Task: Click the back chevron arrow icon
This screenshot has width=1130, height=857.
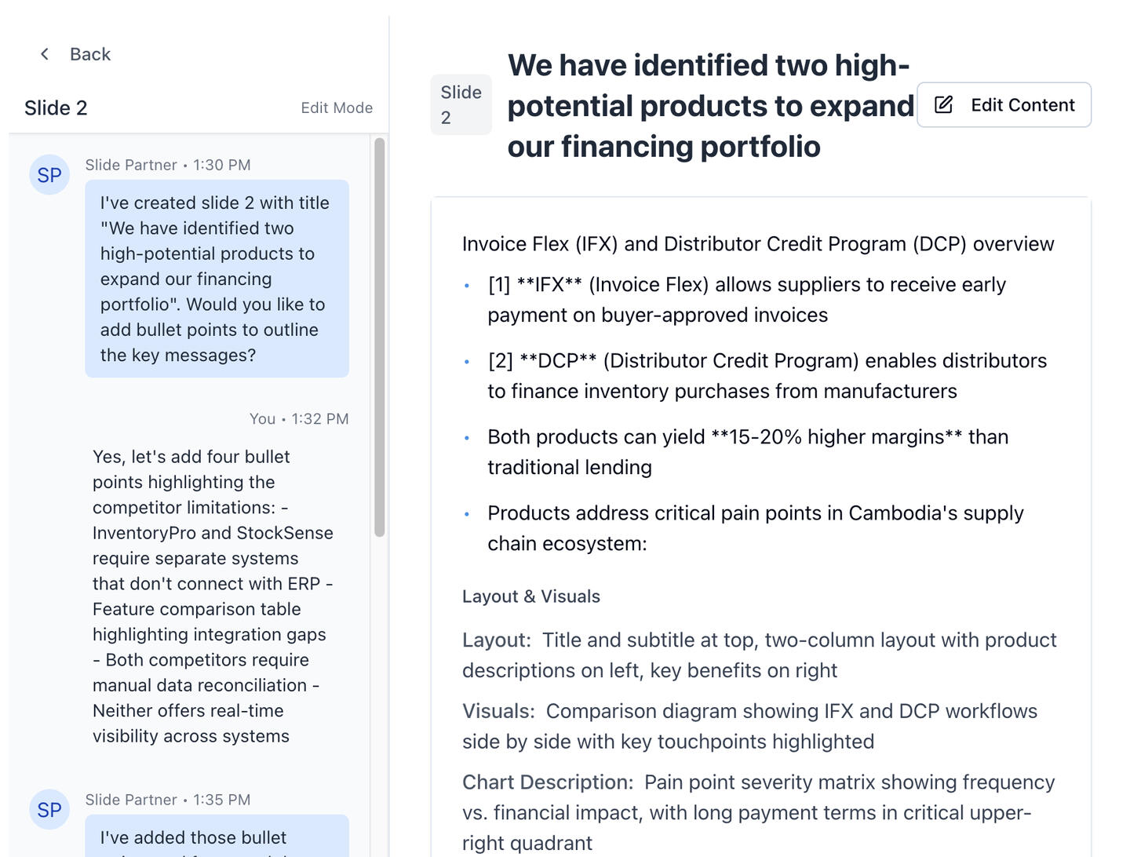Action: [x=45, y=54]
